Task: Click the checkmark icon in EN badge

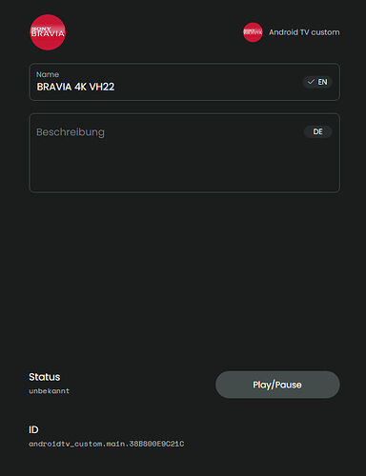Action: pyautogui.click(x=311, y=82)
